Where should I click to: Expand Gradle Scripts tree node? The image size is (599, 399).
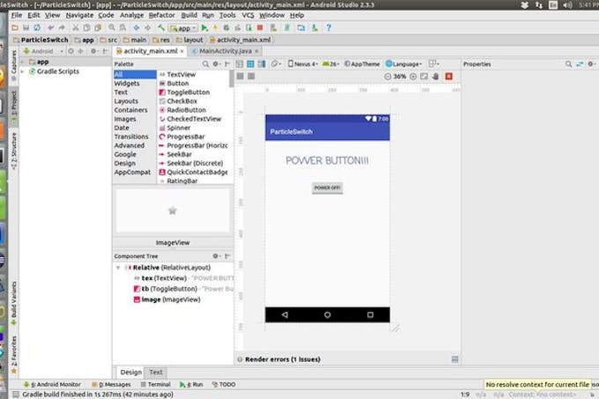23,71
